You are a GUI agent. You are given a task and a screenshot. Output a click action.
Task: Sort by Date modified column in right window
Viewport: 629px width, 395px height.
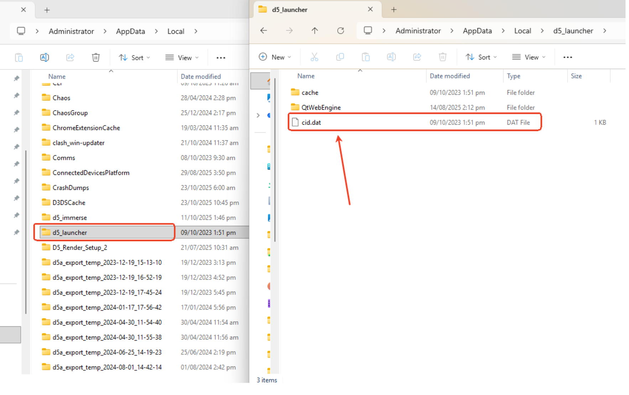point(449,76)
